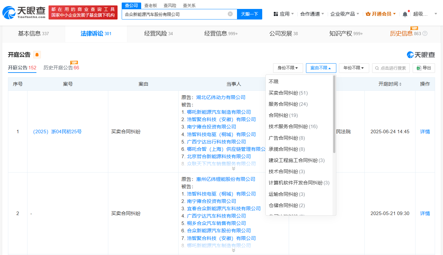Expand the full party list in row 1
This screenshot has height=255, width=443.
pos(233,168)
